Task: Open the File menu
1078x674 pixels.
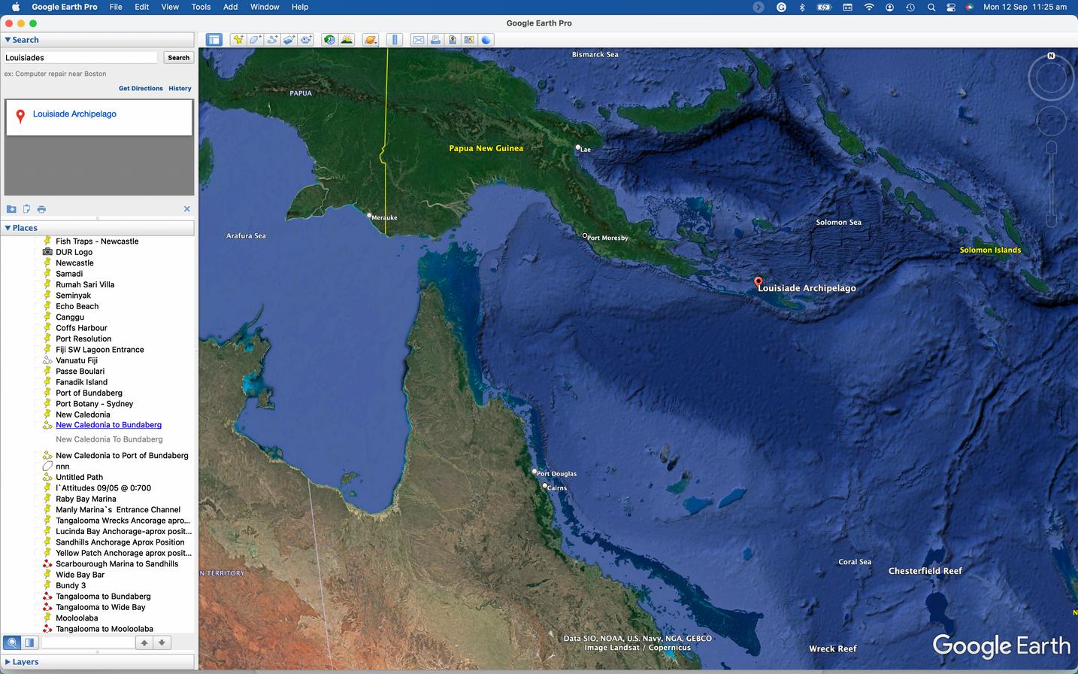Action: point(116,7)
